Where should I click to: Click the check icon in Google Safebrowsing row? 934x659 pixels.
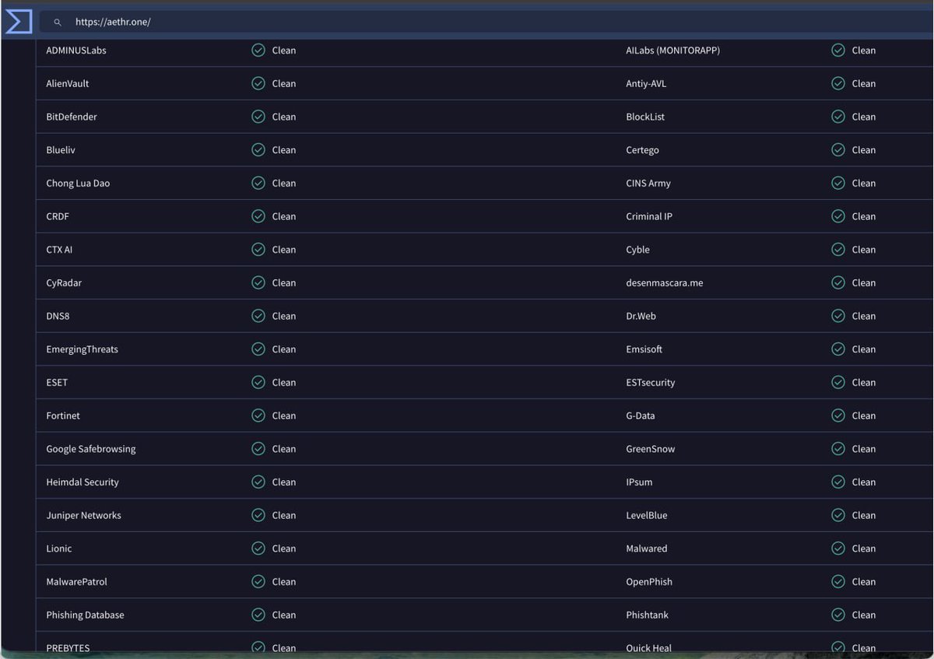click(x=258, y=449)
